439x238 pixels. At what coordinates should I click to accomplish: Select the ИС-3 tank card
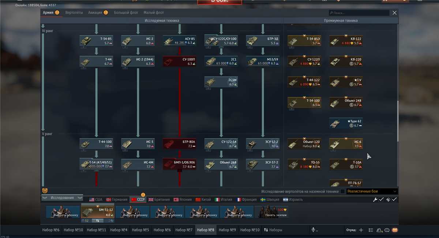[x=138, y=144]
